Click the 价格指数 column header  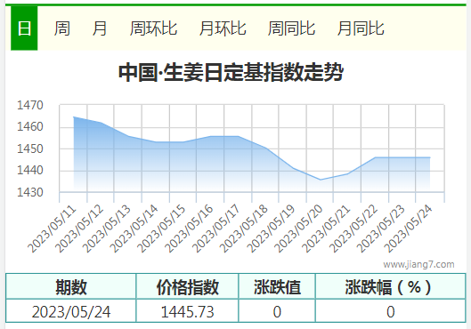(187, 286)
